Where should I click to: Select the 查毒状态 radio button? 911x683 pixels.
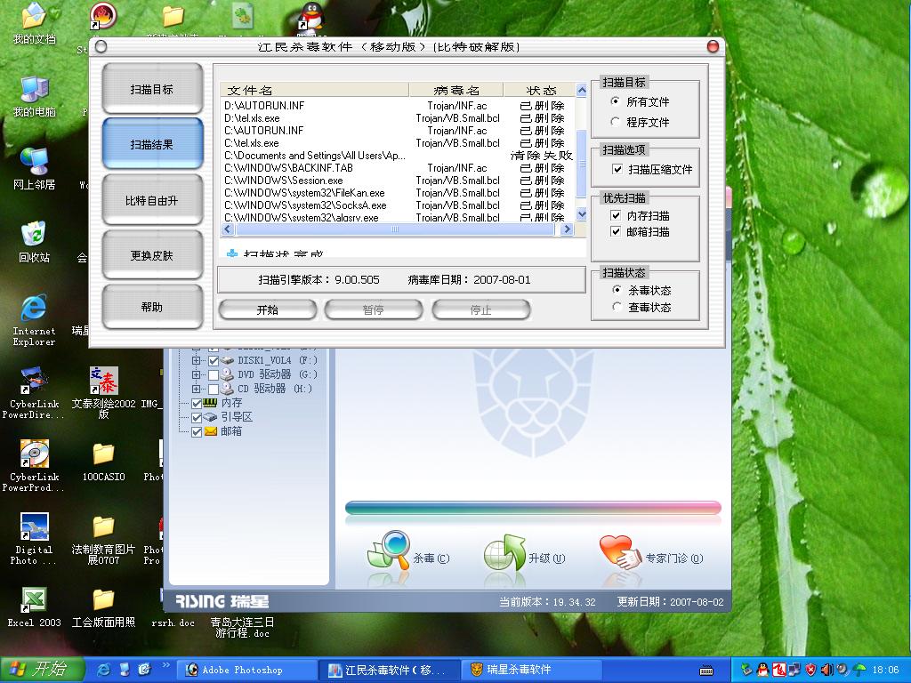617,307
